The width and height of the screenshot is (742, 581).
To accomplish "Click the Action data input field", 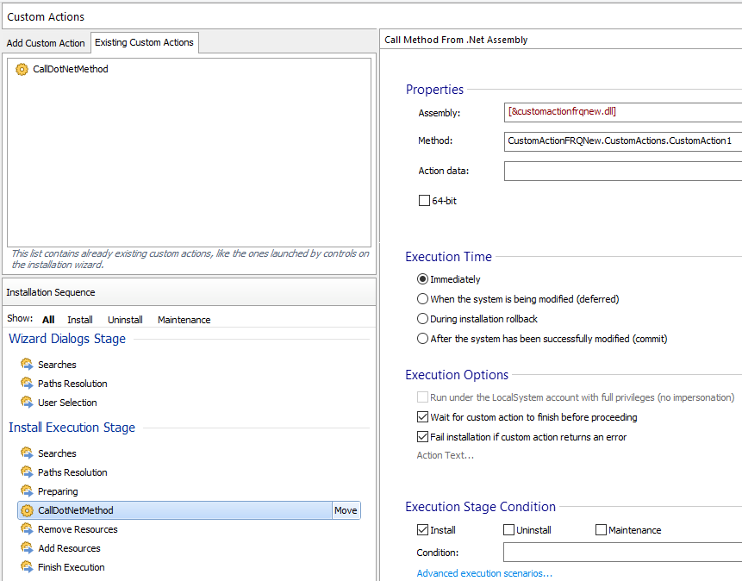I will (622, 171).
